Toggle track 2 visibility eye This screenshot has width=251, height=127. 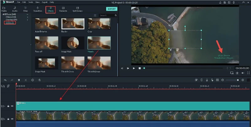pyautogui.click(x=12, y=106)
